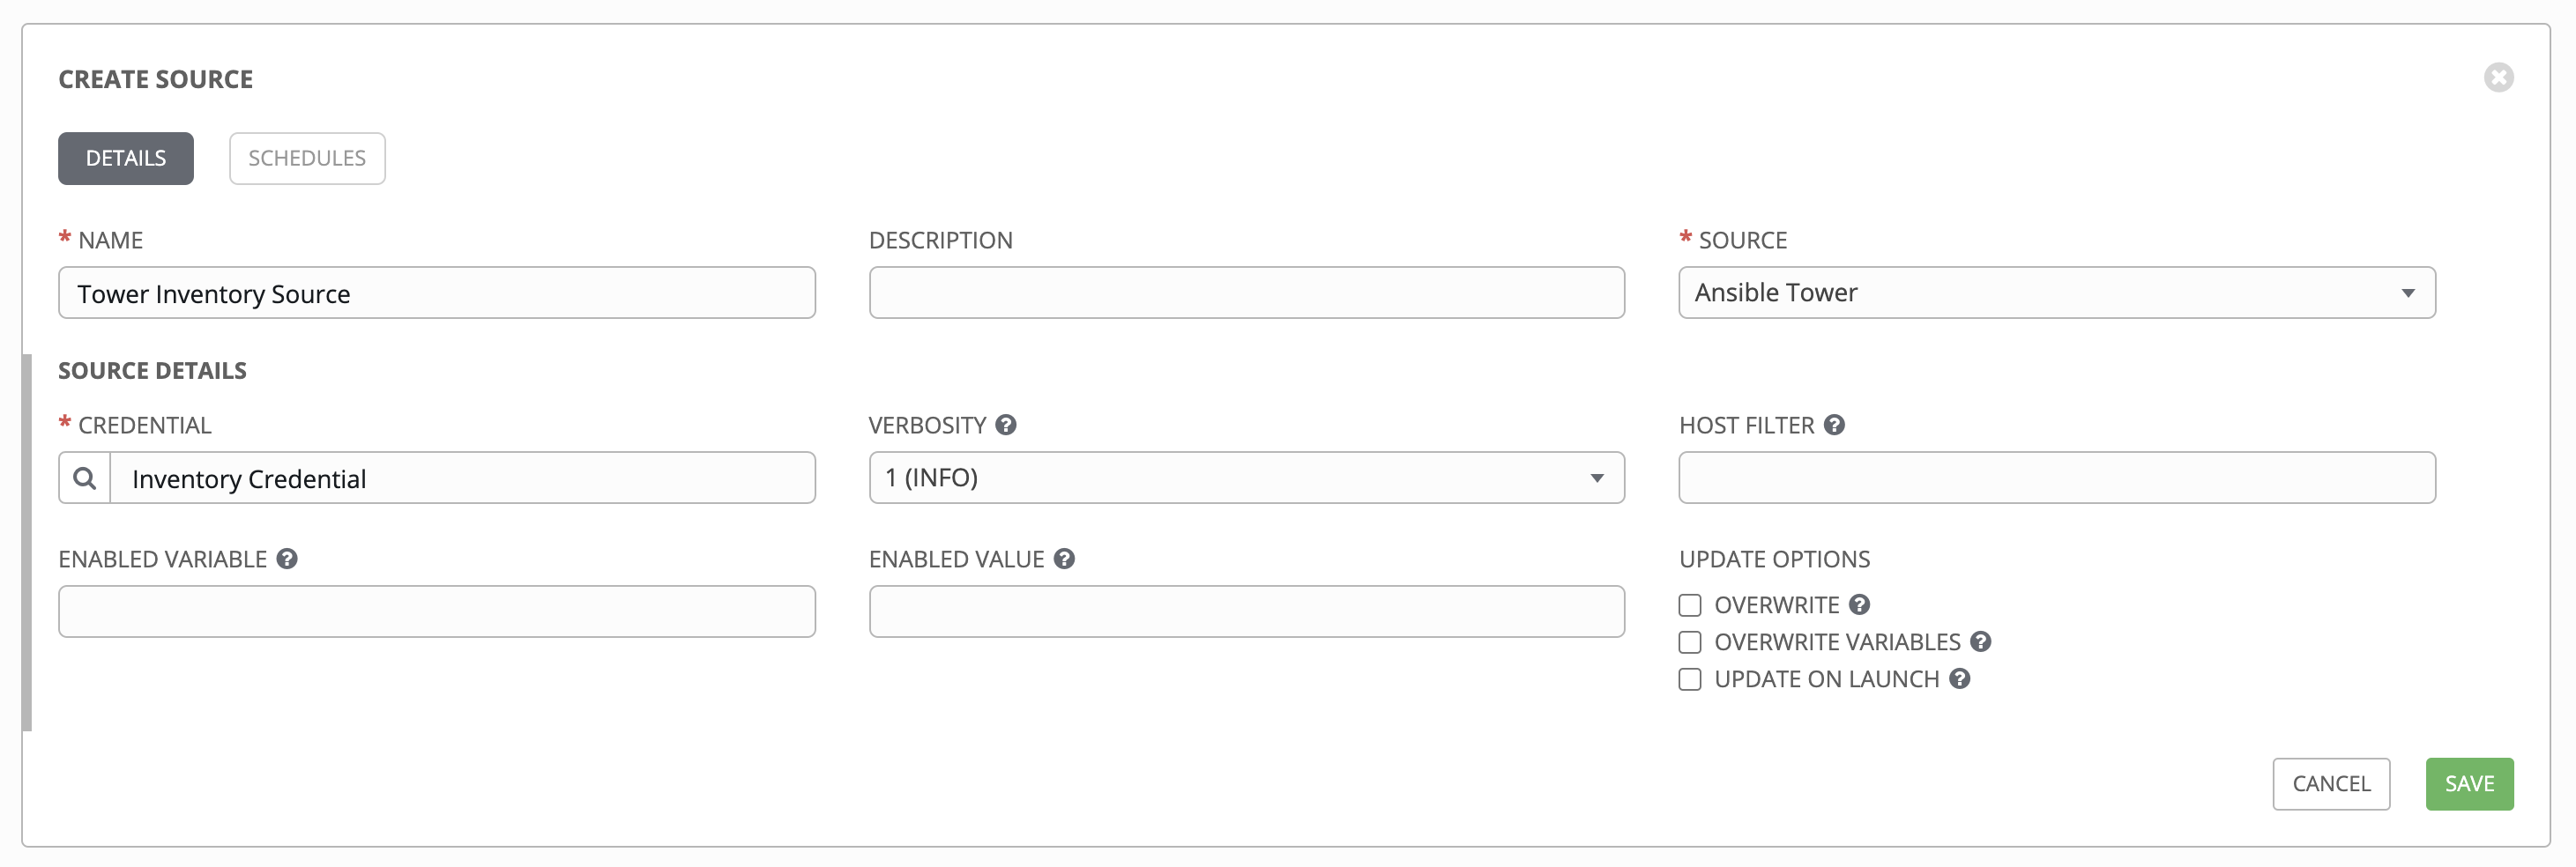Image resolution: width=2576 pixels, height=867 pixels.
Task: Click the Source Details section heading
Action: pyautogui.click(x=152, y=371)
